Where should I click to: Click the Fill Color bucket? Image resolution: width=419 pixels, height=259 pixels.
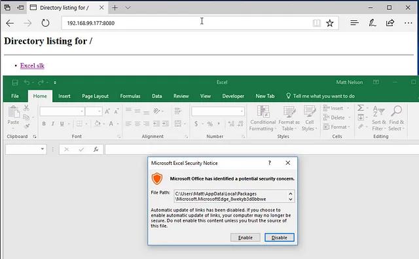(x=98, y=124)
